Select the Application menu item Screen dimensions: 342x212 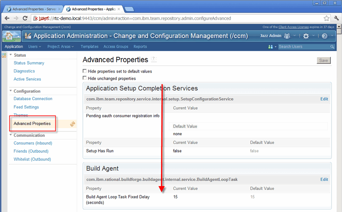[14, 47]
